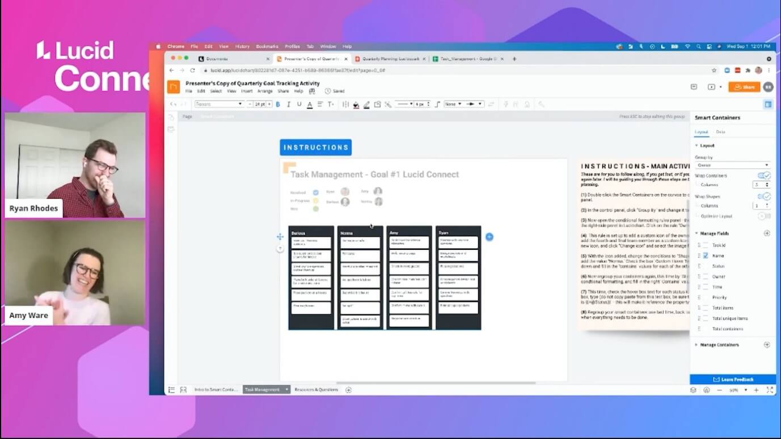The height and width of the screenshot is (439, 781).
Task: Click the blue INSTRUCTIONS button
Action: 316,147
